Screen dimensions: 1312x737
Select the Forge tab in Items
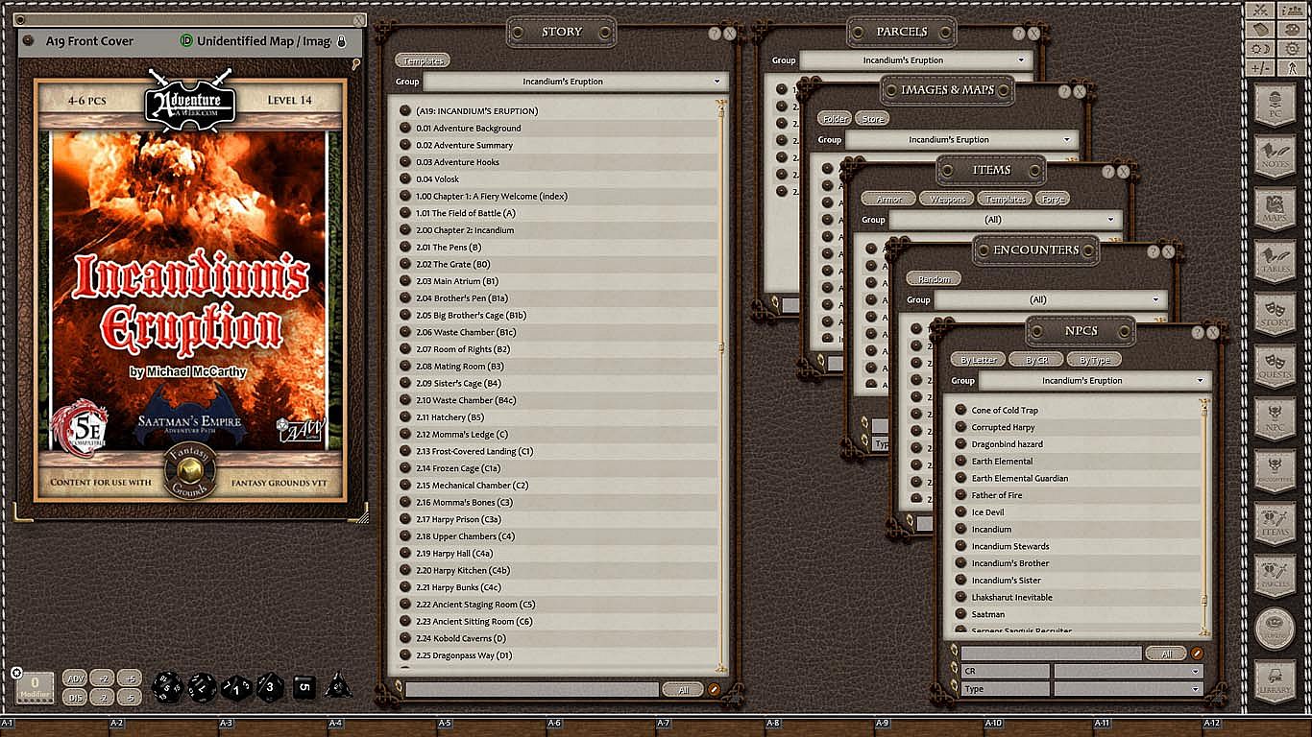pyautogui.click(x=1053, y=199)
